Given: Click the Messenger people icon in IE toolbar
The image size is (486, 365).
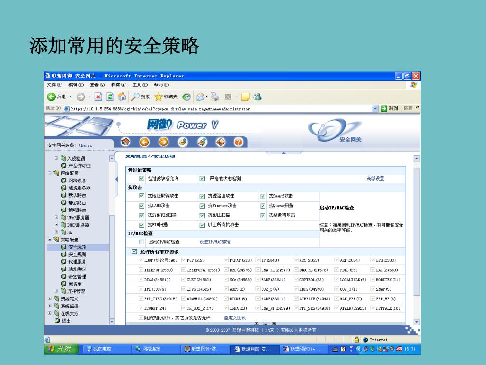Looking at the screenshot, I should 257,97.
